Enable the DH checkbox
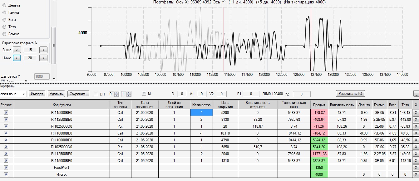The height and width of the screenshot is (181, 419). tap(96, 94)
